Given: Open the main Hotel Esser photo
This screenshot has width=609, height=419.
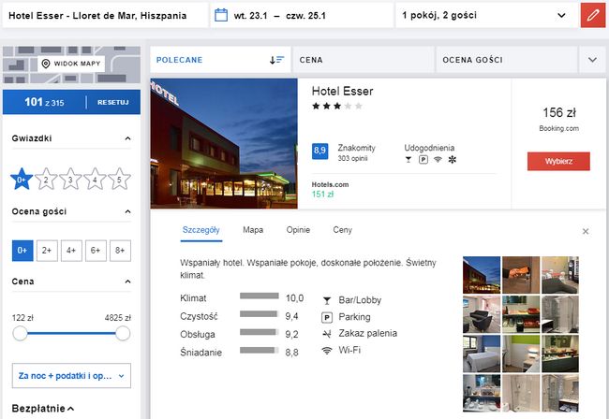Looking at the screenshot, I should pyautogui.click(x=224, y=143).
